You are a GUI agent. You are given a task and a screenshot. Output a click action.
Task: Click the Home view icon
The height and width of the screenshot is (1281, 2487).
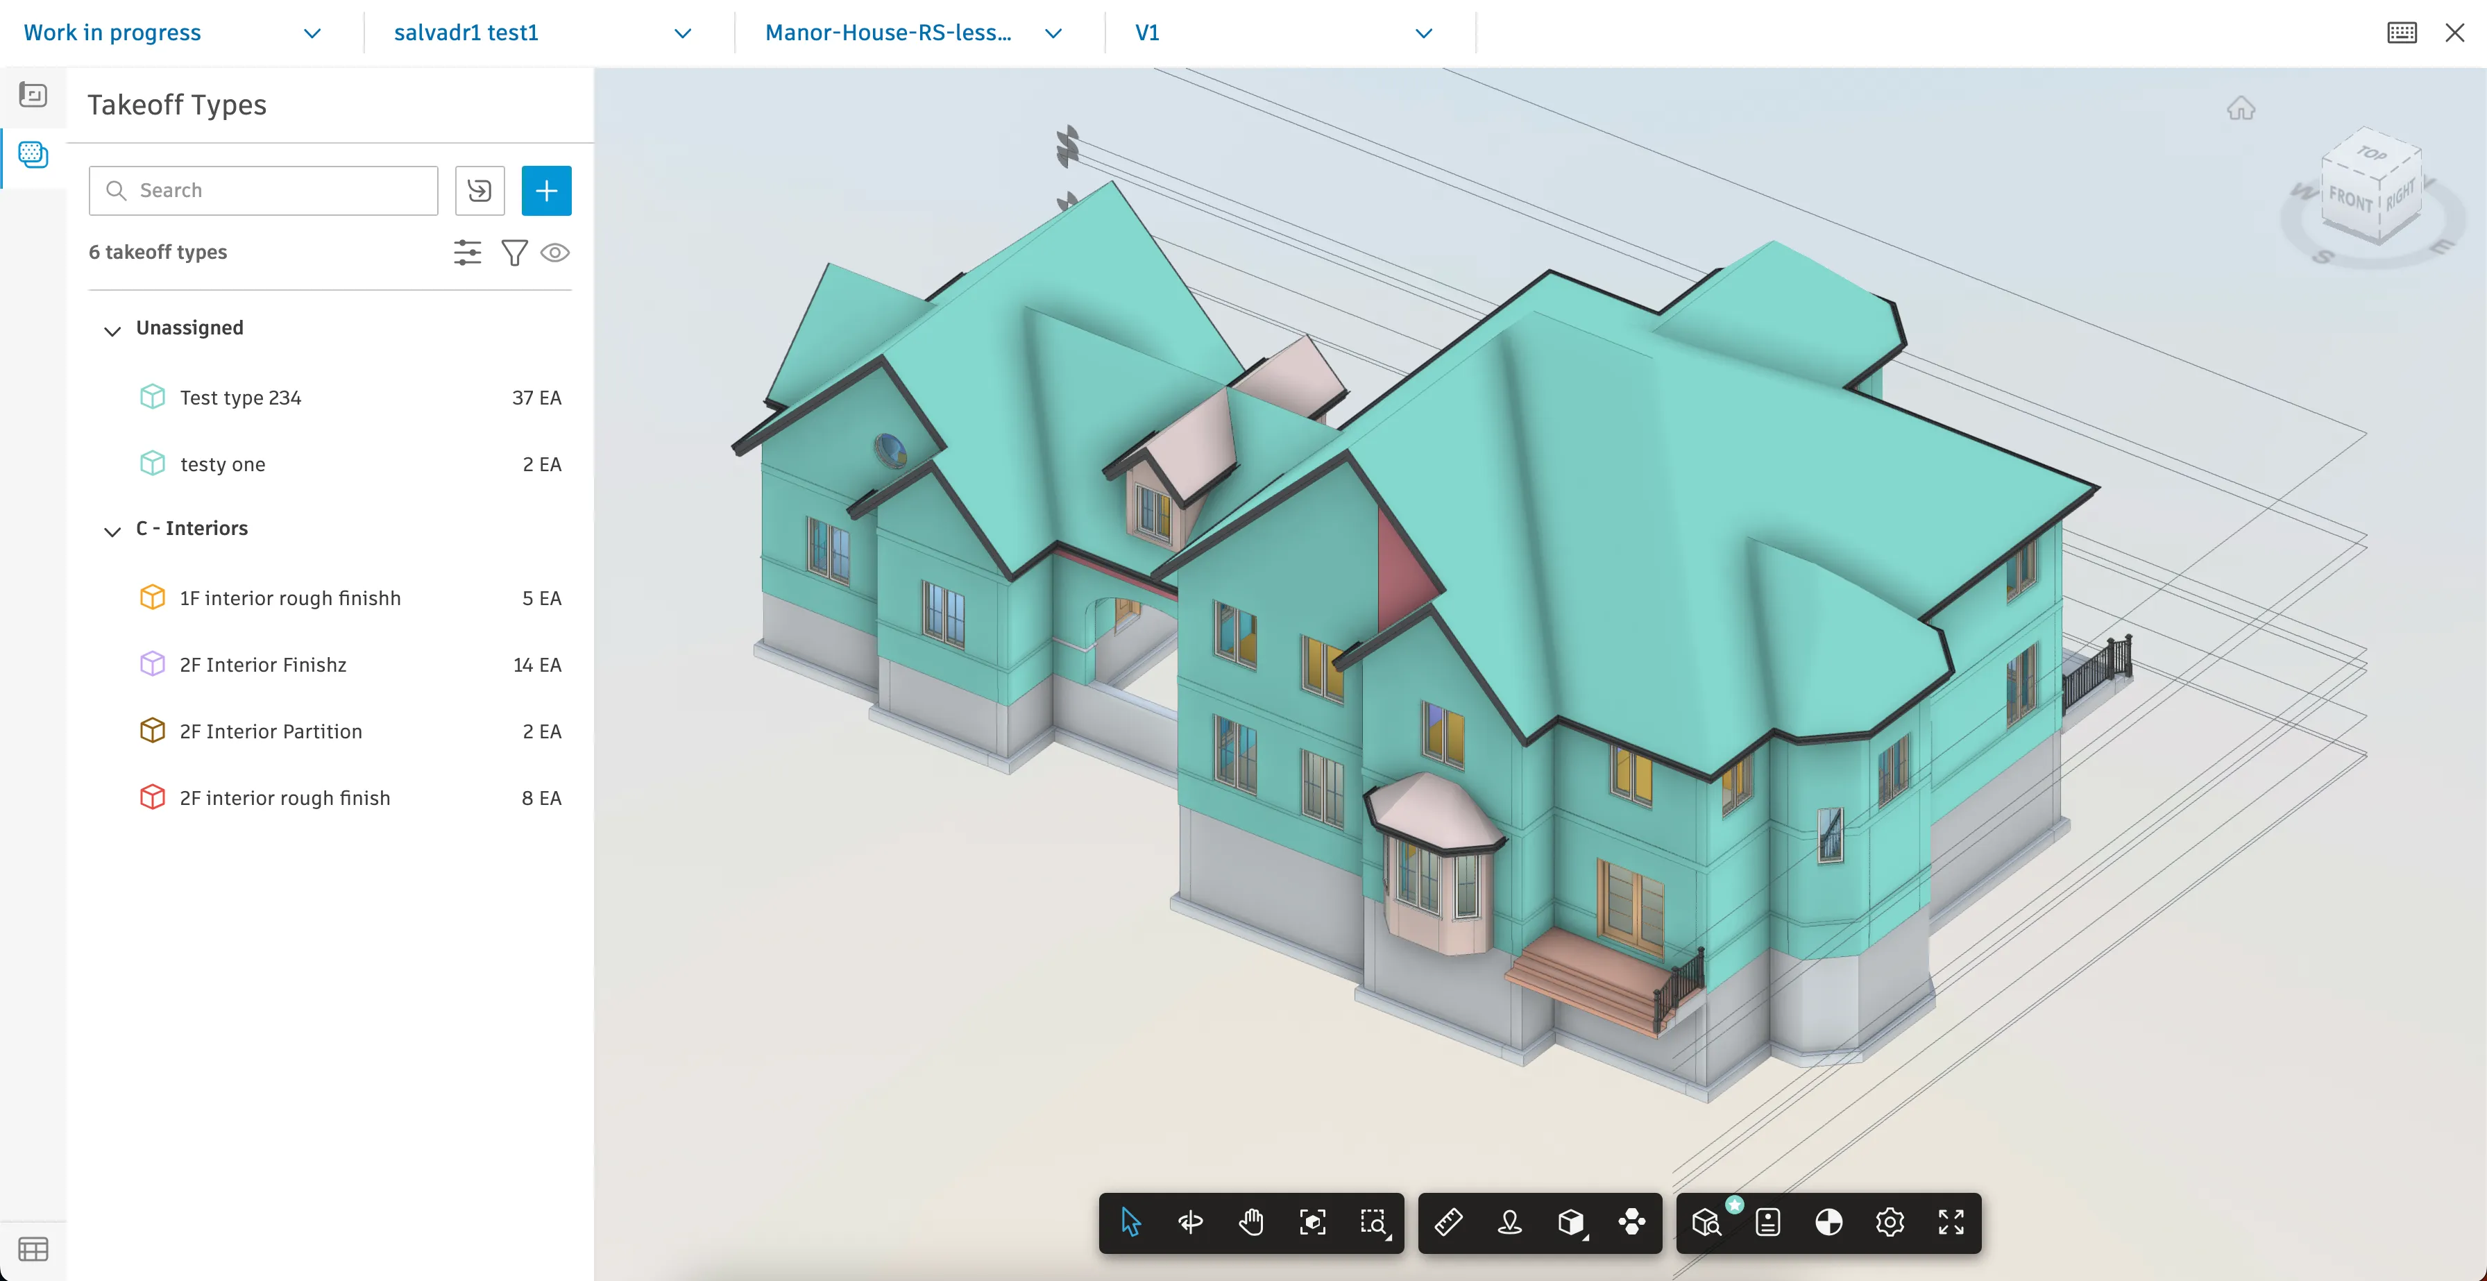[2241, 108]
